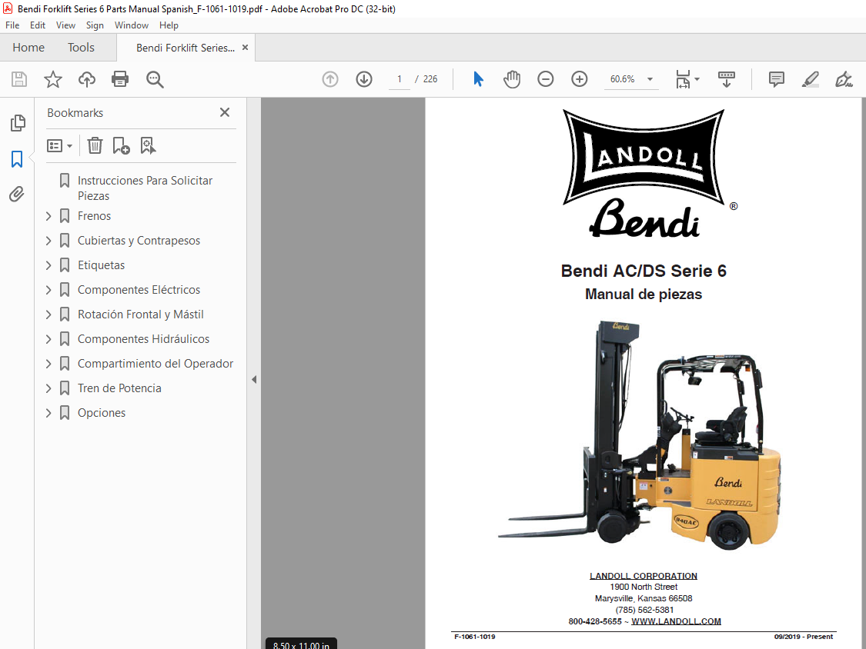The image size is (866, 649).
Task: Delete selected bookmark with trash icon
Action: [95, 145]
